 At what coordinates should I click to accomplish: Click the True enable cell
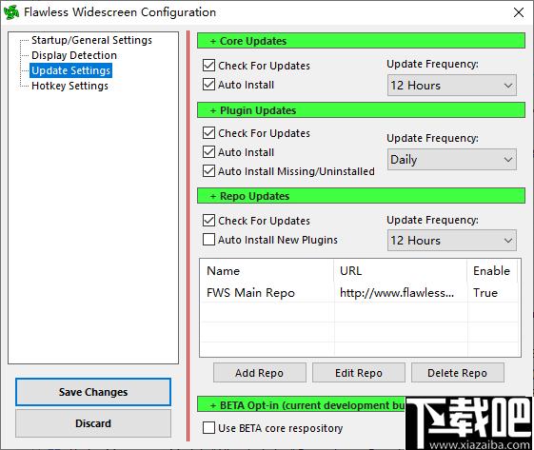(x=485, y=293)
